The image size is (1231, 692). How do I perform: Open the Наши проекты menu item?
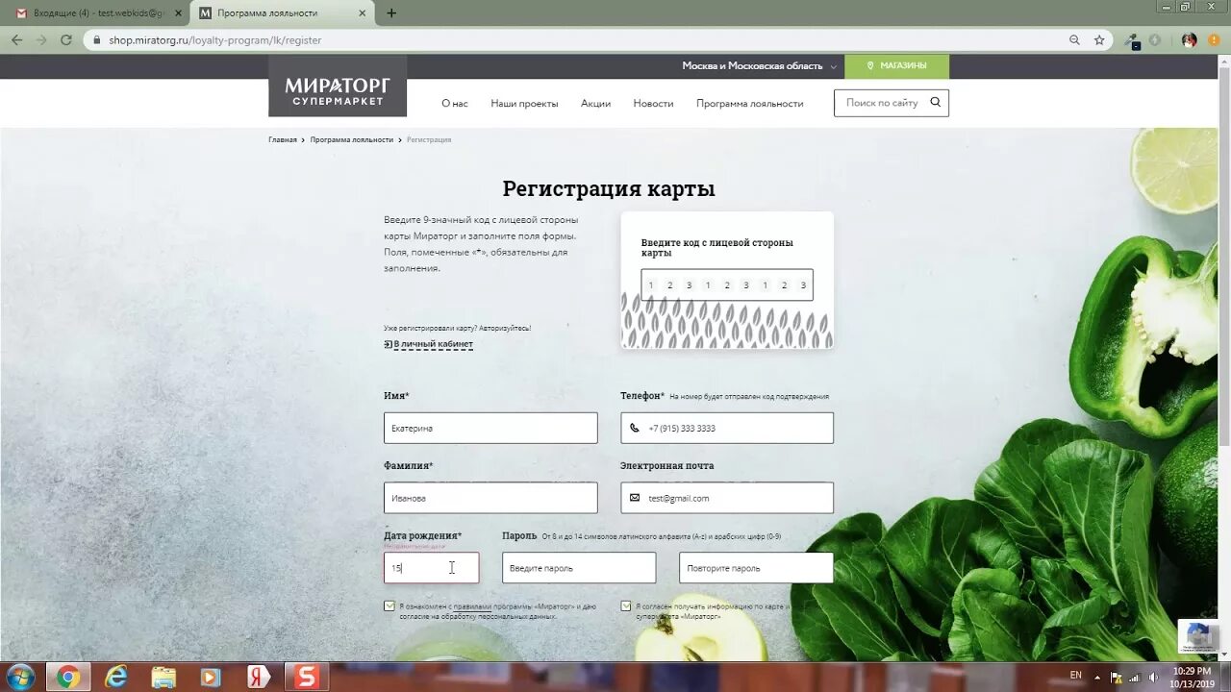tap(524, 103)
